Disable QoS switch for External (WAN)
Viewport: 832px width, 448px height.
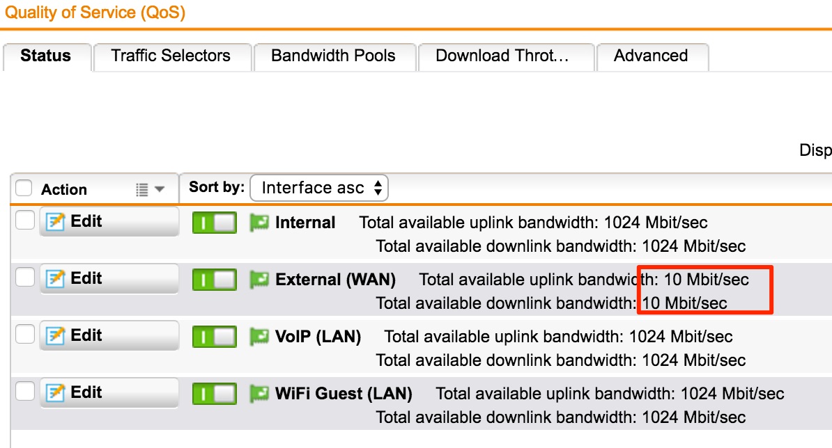pyautogui.click(x=215, y=280)
